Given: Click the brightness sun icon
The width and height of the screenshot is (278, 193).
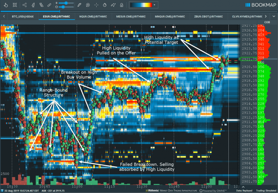Looking at the screenshot, I should [56, 3].
